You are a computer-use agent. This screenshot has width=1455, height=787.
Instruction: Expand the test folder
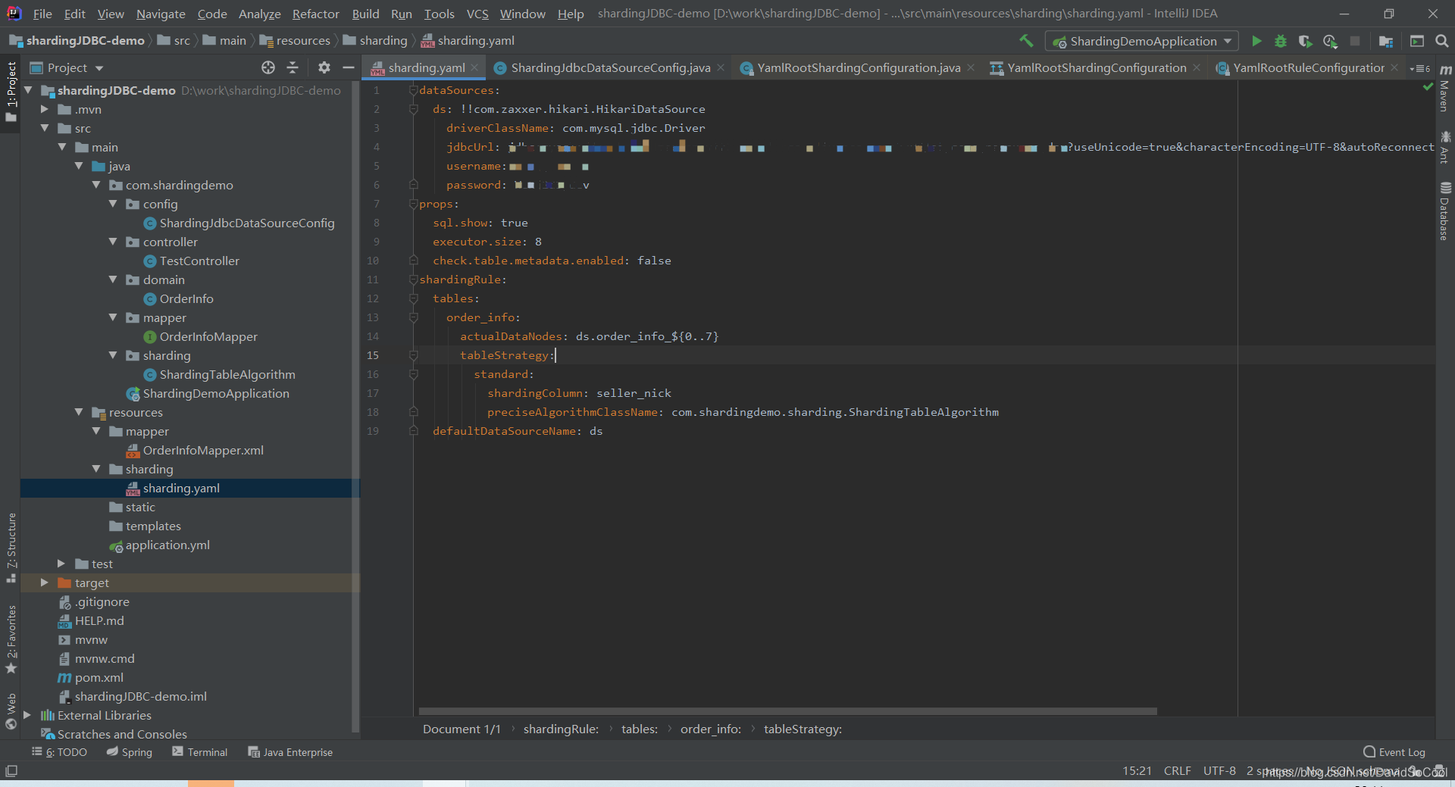pos(61,564)
